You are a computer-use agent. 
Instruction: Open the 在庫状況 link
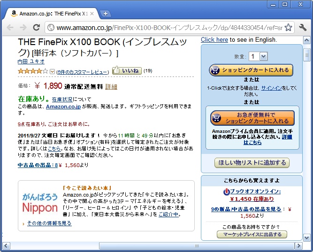tap(62, 99)
